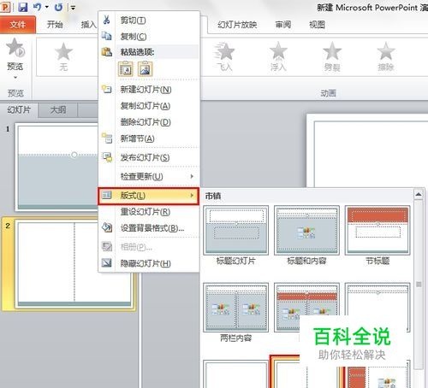
Task: Open the 审阅 ribbon tab
Action: 282,25
